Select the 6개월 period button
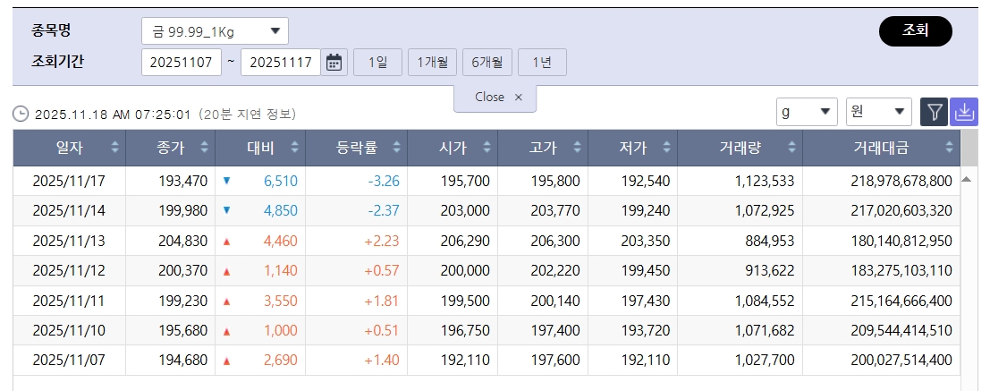Image resolution: width=990 pixels, height=391 pixels. click(x=487, y=62)
